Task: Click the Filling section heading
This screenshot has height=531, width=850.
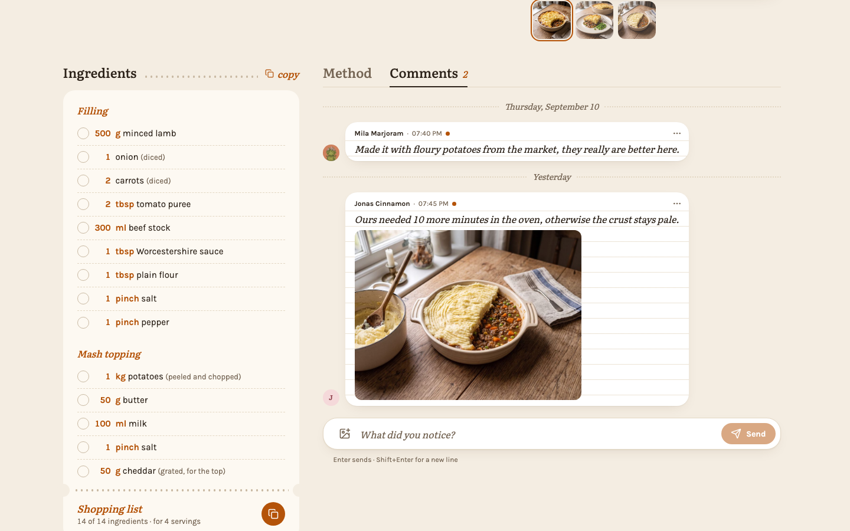Action: 93,111
